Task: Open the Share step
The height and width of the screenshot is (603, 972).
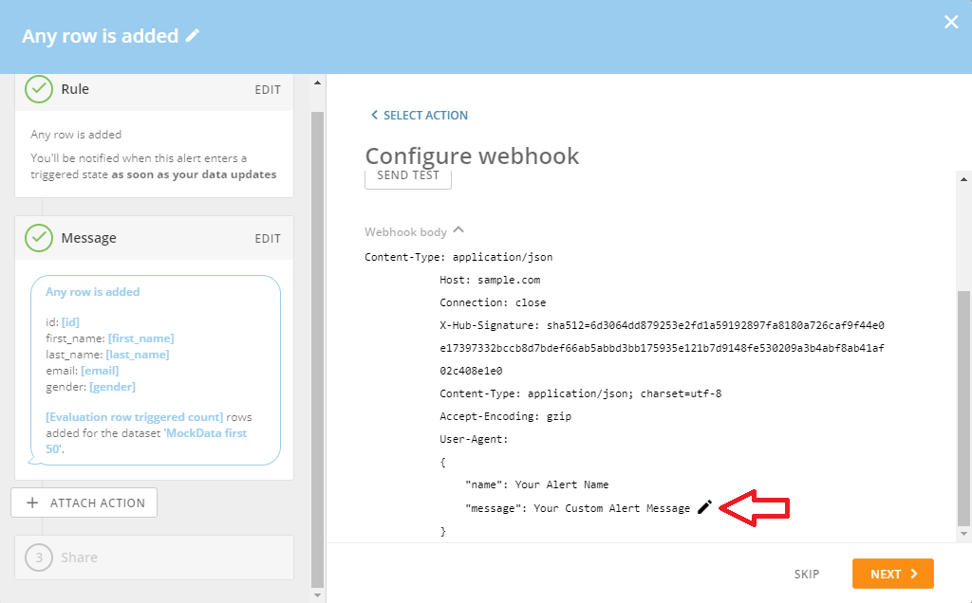Action: pyautogui.click(x=154, y=557)
